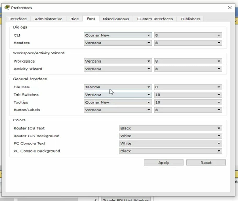Switch to the Interface tab
This screenshot has height=201, width=238.
18,19
